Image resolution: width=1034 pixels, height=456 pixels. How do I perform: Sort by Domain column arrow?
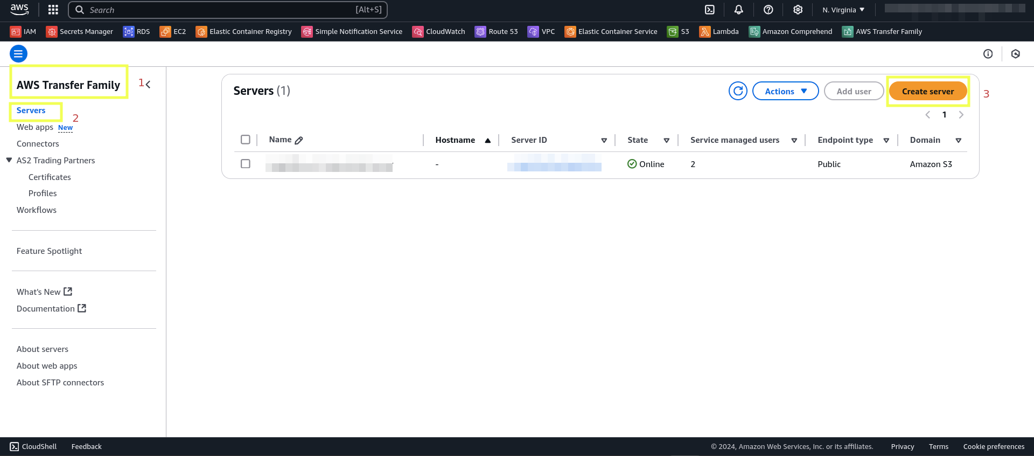tap(958, 140)
